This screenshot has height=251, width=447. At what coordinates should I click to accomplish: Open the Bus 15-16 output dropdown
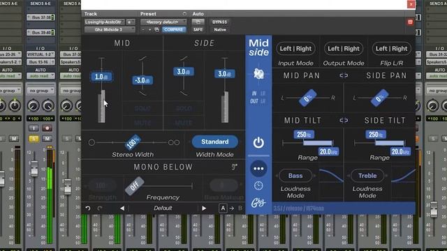[x=41, y=62]
